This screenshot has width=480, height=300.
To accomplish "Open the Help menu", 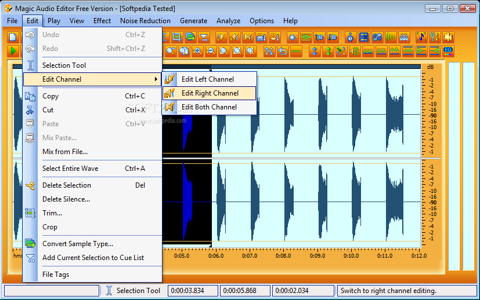I will [x=290, y=21].
